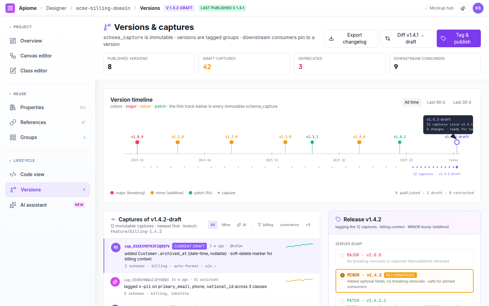
Task: Click the tag icon in the Tag & publish button
Action: click(443, 38)
